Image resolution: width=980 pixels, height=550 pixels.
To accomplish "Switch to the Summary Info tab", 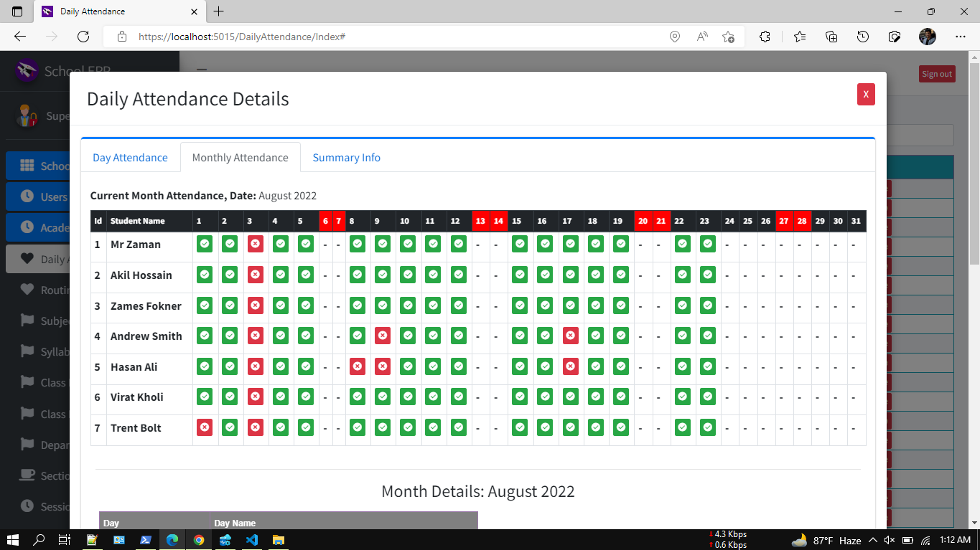I will point(347,157).
